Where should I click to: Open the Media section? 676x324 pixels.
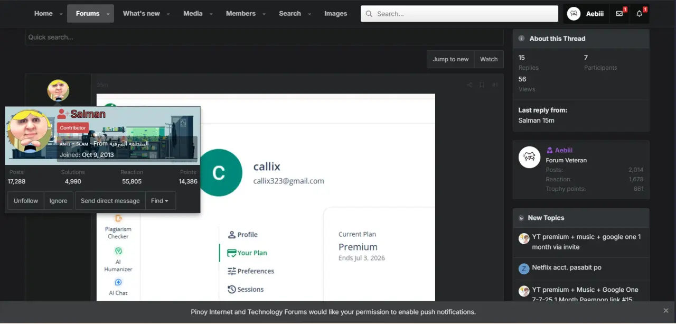193,14
